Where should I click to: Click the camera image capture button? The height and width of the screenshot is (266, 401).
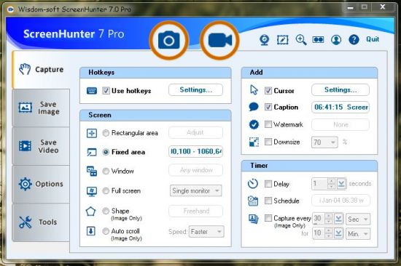[169, 40]
